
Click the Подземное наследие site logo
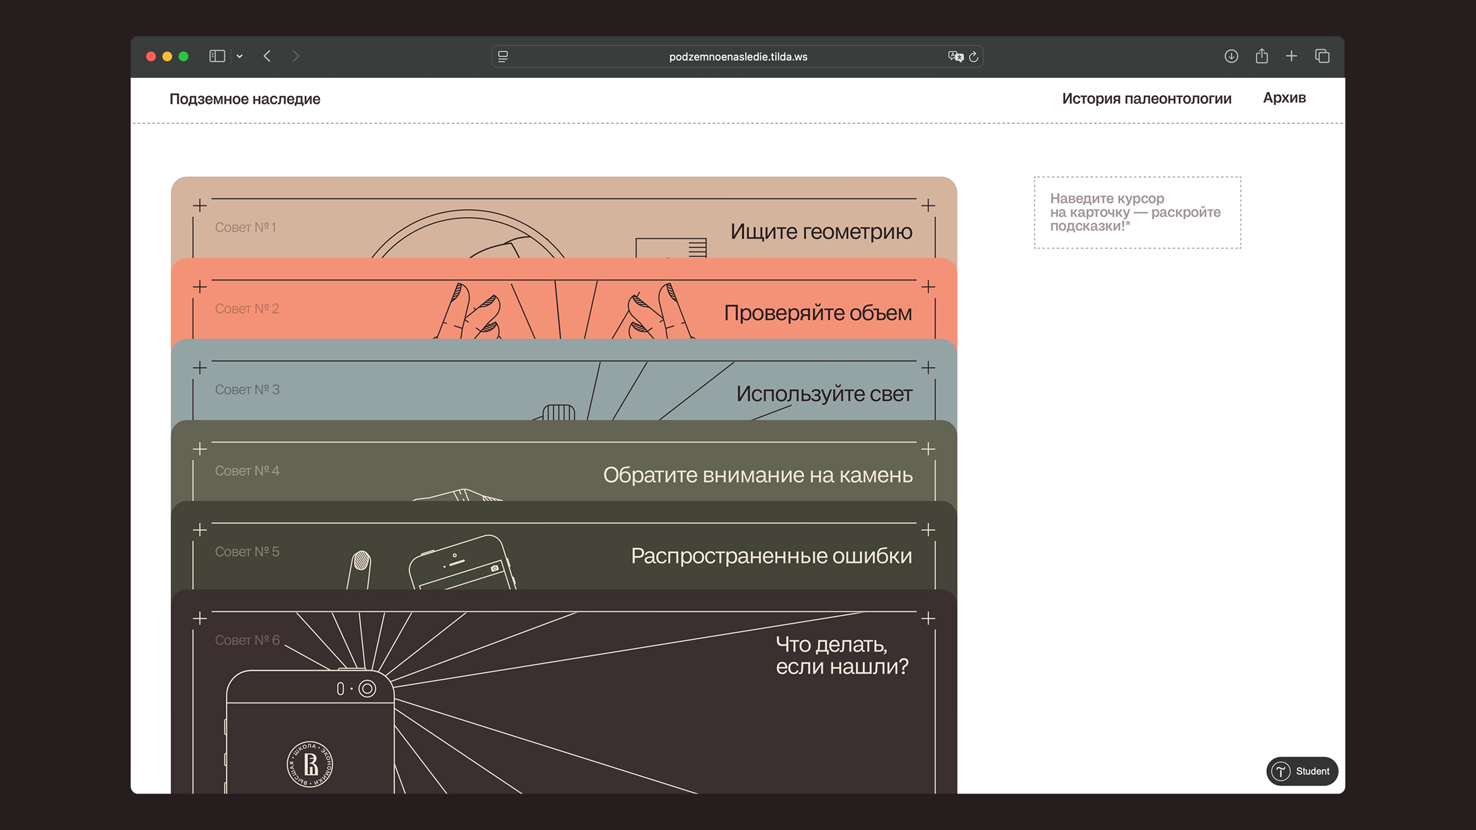coord(244,99)
